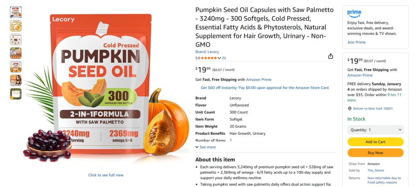Click the location pin delivery icon

click(349, 109)
